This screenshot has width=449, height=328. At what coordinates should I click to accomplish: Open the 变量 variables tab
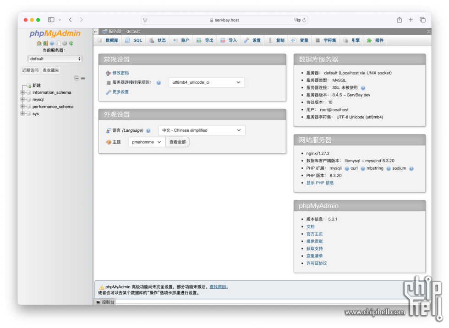[x=300, y=40]
